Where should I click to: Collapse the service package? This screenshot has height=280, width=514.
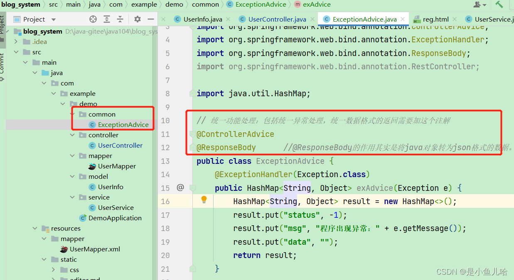pyautogui.click(x=73, y=197)
